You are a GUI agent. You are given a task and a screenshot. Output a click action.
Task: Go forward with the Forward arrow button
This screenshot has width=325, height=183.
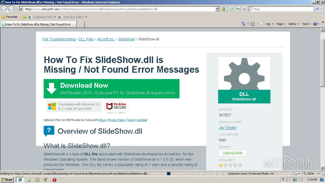coord(11,9)
